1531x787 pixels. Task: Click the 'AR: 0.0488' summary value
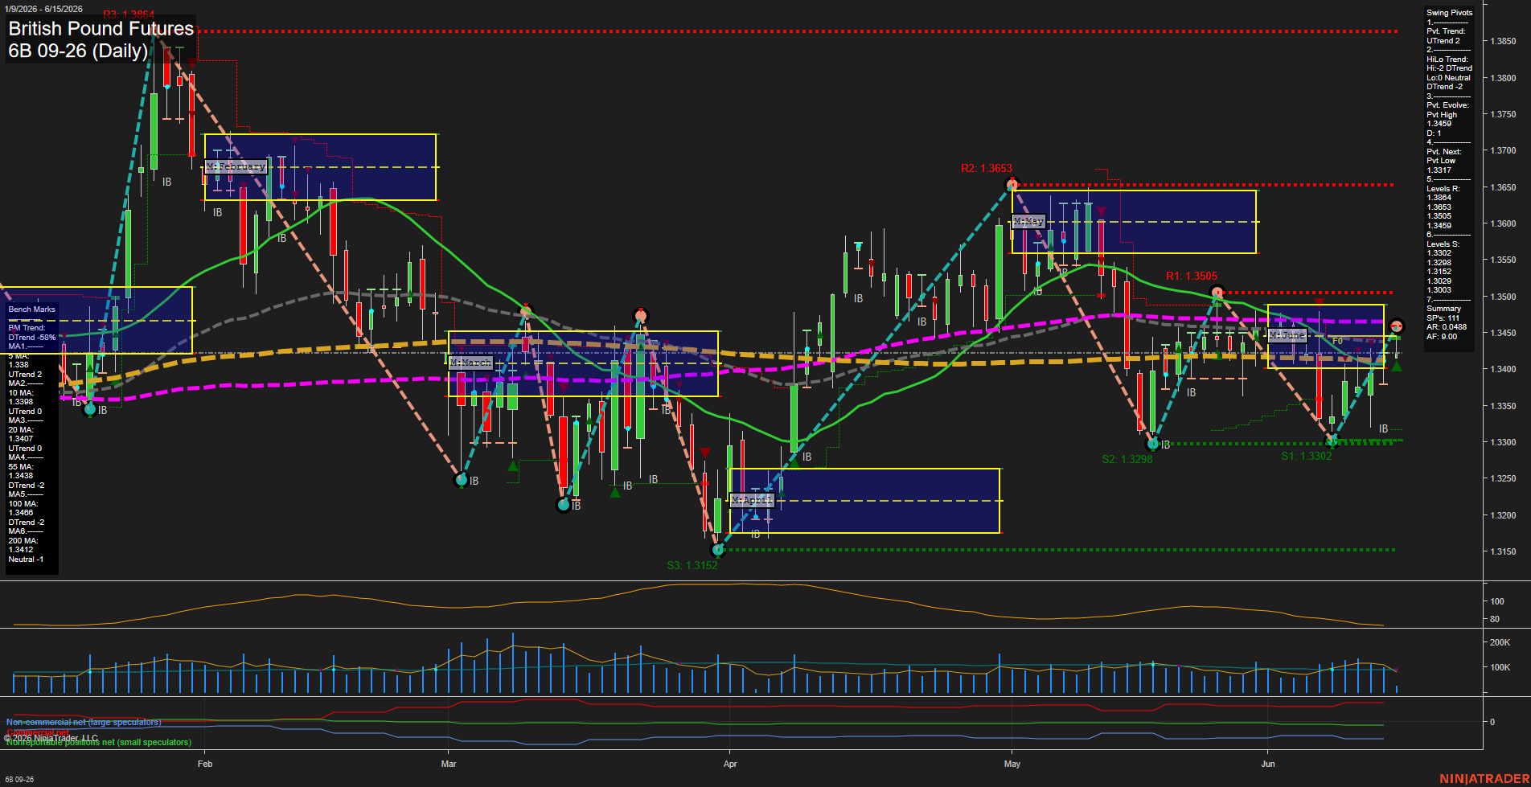point(1447,327)
